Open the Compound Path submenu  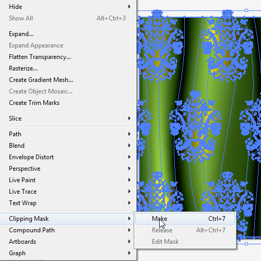point(69,230)
